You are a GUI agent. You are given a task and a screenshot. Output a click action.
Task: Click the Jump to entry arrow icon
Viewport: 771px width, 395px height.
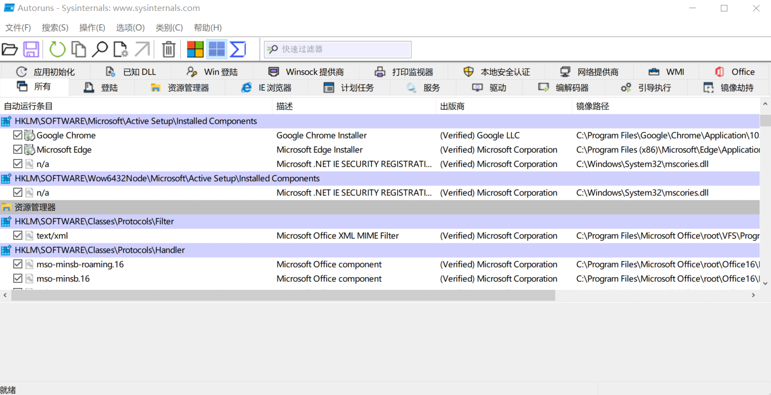(x=142, y=50)
